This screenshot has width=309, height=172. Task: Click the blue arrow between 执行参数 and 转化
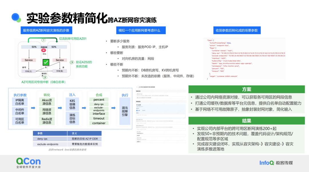coord(33,108)
